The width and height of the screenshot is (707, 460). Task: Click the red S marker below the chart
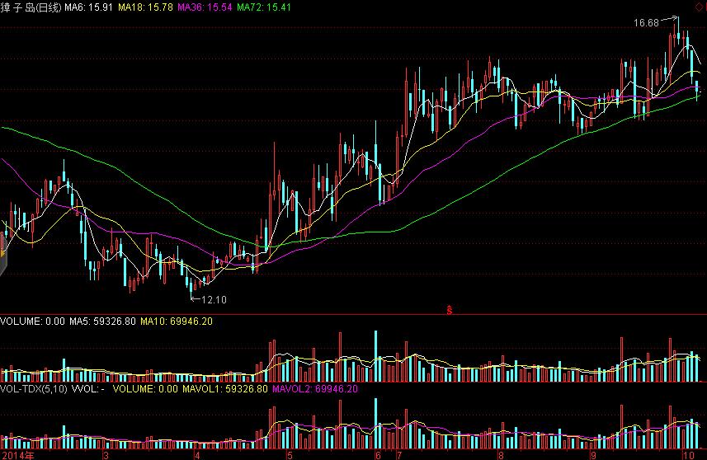point(450,310)
